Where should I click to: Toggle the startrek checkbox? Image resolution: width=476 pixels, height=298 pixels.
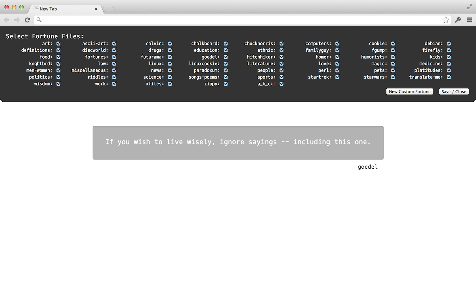tap(337, 77)
